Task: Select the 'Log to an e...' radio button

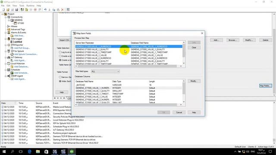Action: 60,52
